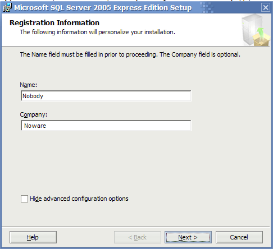Focus the Company field containing Noware

click(x=106, y=126)
